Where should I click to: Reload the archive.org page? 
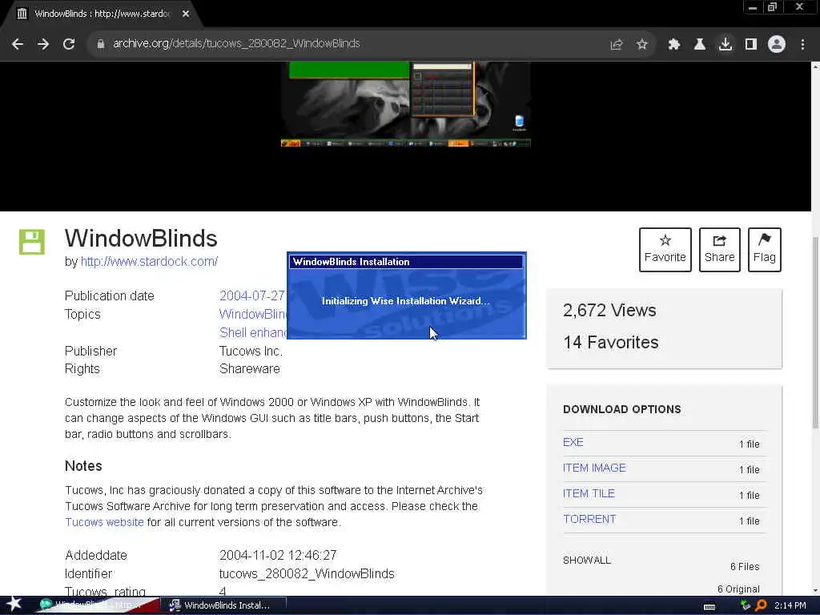pyautogui.click(x=69, y=44)
